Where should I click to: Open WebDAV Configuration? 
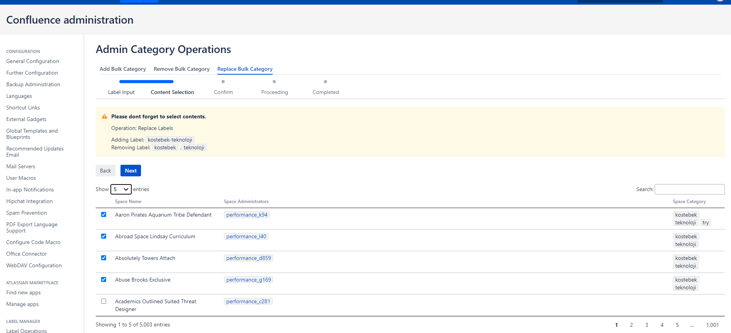tap(34, 265)
